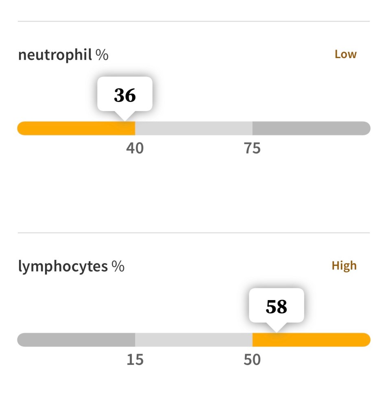This screenshot has height=416, width=388.
Task: Click the light gray normal range of lymphocytes bar
Action: [x=194, y=340]
